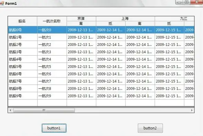Click the 抵 subheader under 上海
Viewport: 203px width, 136px height.
(x=111, y=23)
